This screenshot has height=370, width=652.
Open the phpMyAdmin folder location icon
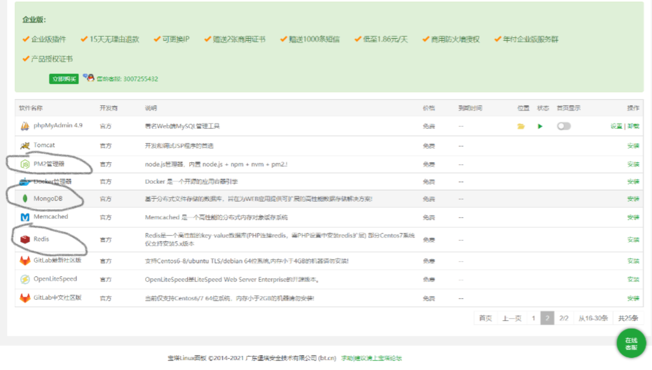click(521, 126)
